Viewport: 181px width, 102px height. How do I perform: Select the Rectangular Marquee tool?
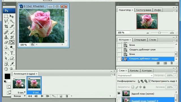coord(6,16)
